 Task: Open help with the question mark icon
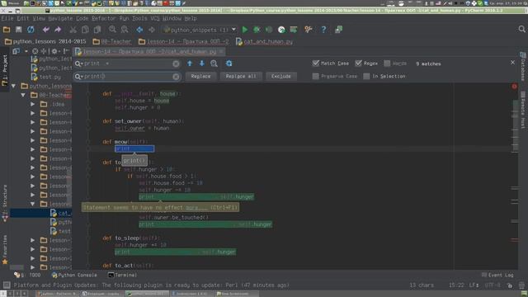coord(323,30)
